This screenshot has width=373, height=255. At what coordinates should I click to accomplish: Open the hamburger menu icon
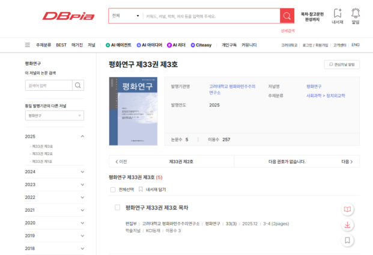[27, 45]
